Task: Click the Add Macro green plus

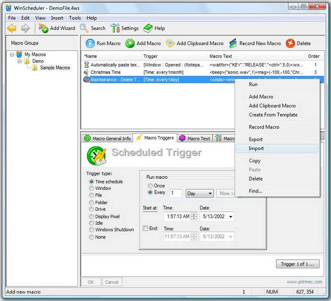Action: pos(130,43)
